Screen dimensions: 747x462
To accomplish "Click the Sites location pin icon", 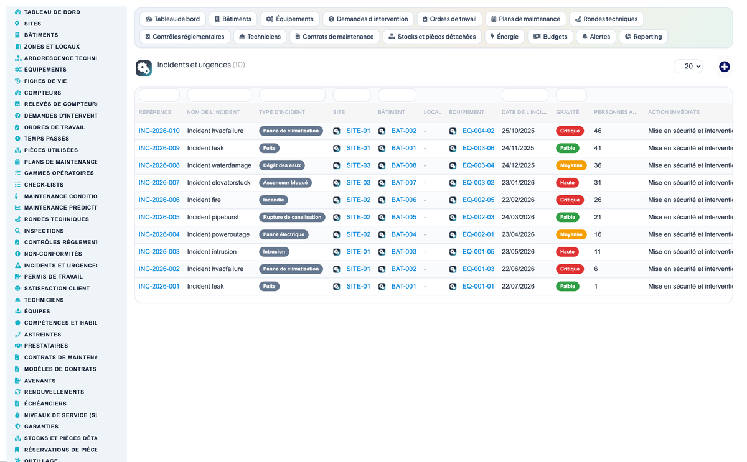I will (x=17, y=24).
